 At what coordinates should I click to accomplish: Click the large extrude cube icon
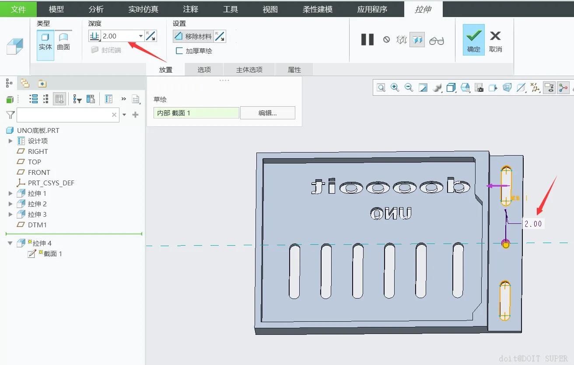click(14, 46)
